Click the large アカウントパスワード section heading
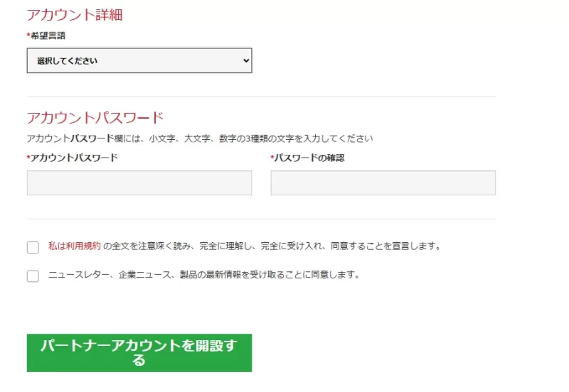569x392 pixels. (95, 117)
